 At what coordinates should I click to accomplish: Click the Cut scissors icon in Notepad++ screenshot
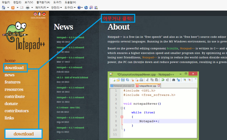point(147,80)
